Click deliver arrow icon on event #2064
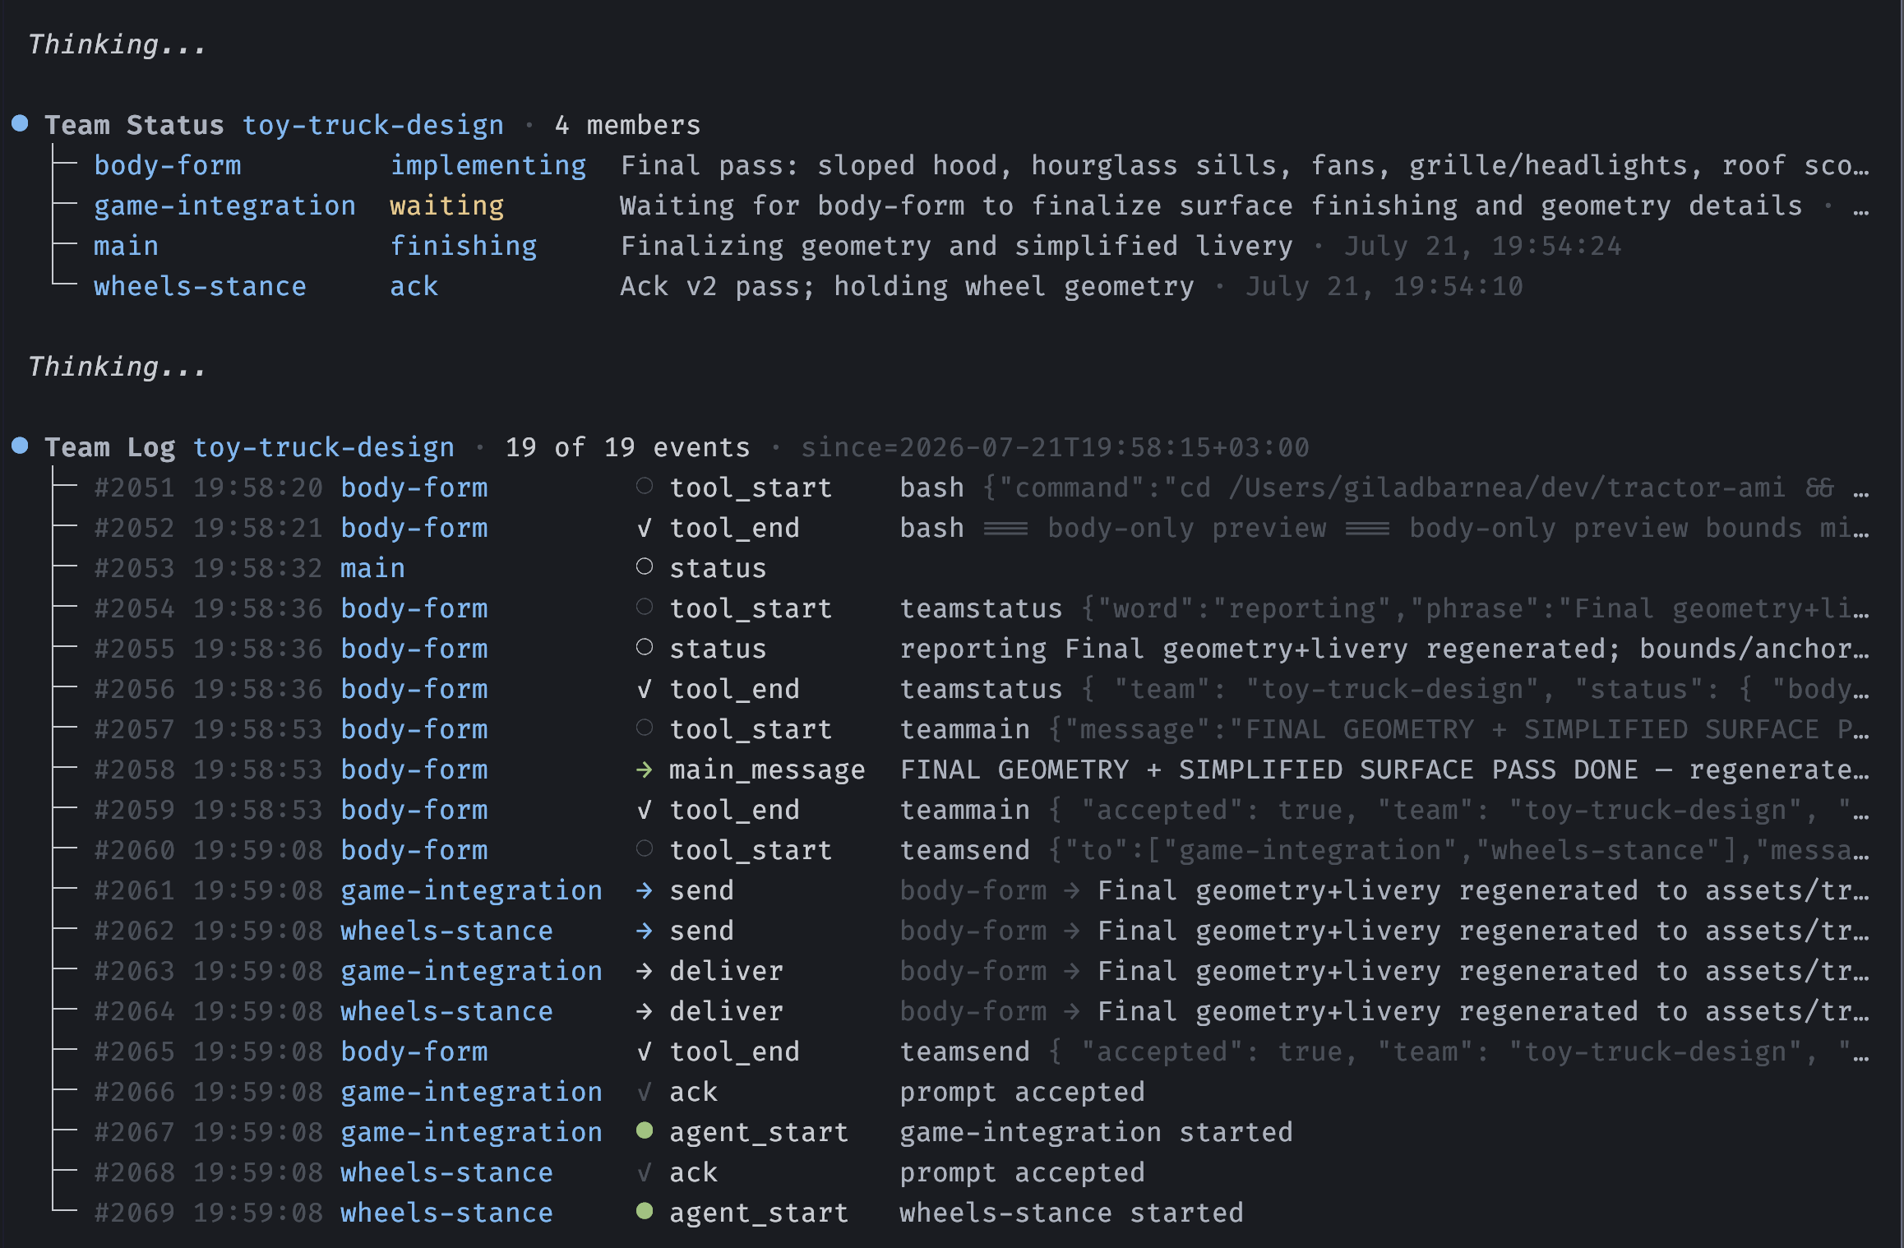1904x1248 pixels. [645, 1011]
